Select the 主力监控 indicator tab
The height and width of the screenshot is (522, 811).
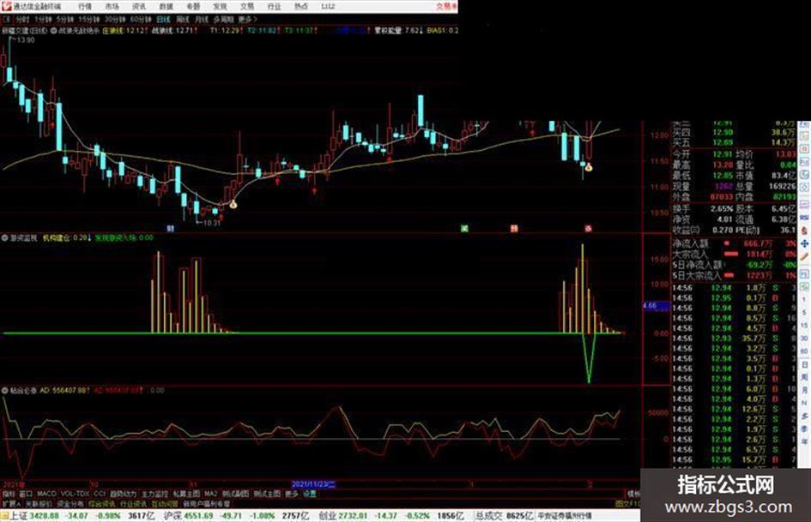pos(154,494)
